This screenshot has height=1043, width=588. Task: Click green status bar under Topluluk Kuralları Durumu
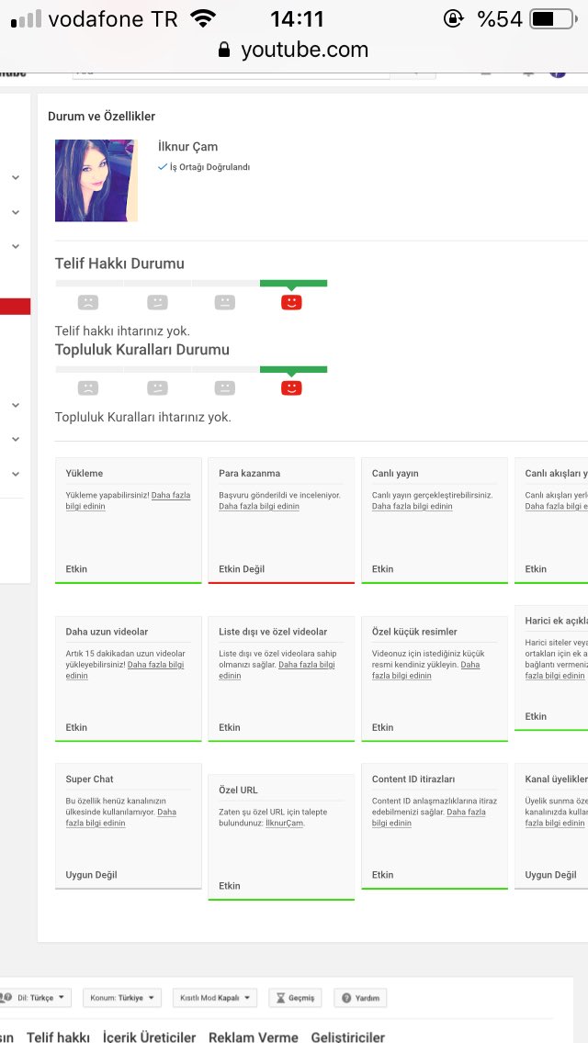click(x=293, y=369)
